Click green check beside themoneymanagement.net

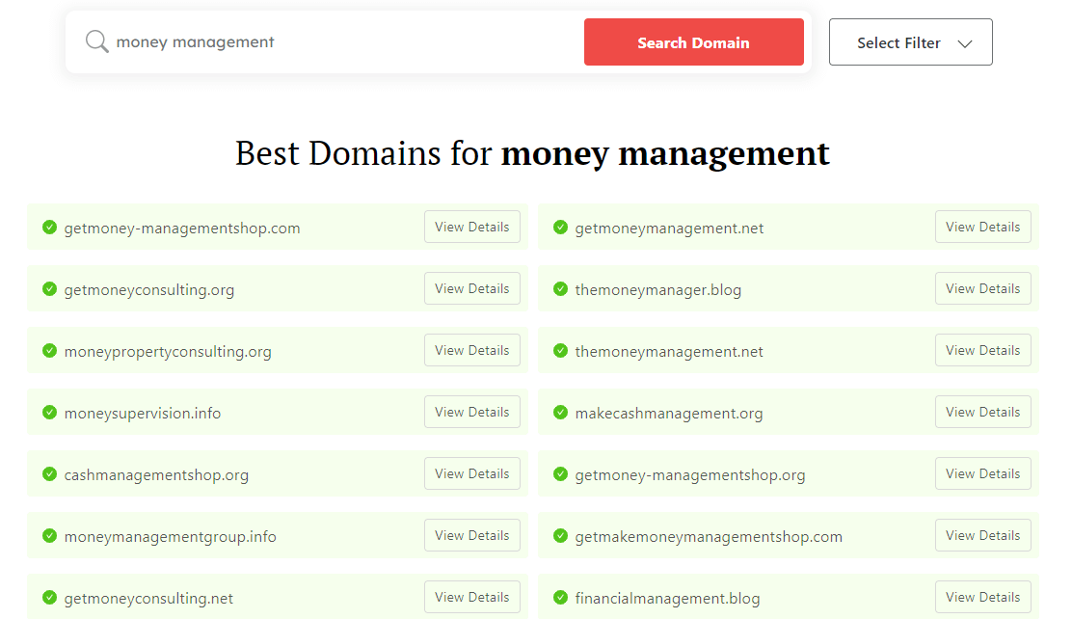561,350
